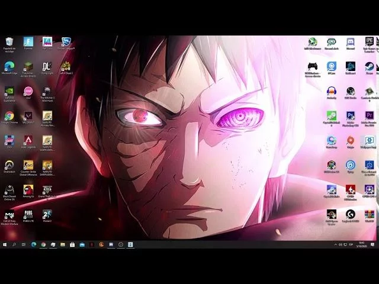Launch the Grand Theft Auto V shortcut

47,191
